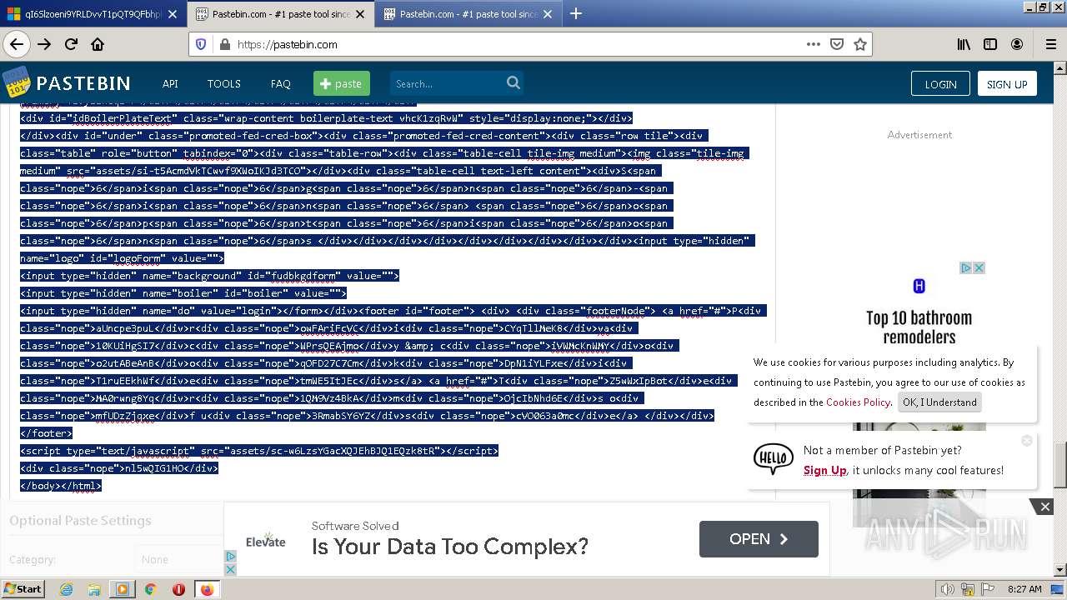Open the Windows Start menu
This screenshot has height=600, width=1067.
[23, 588]
